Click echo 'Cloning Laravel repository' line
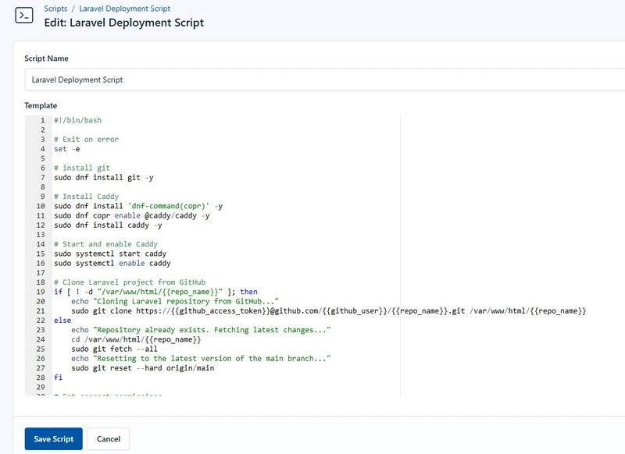 175,301
